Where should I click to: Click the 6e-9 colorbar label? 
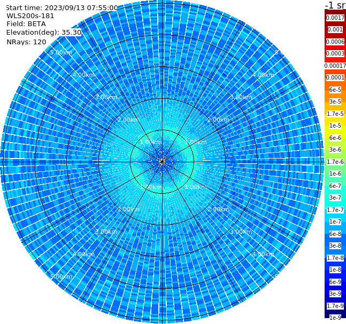pyautogui.click(x=335, y=282)
